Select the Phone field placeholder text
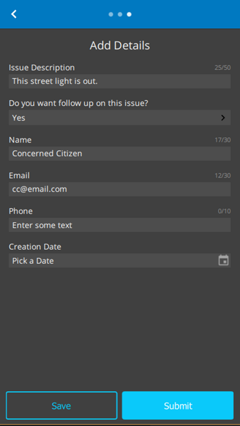Image resolution: width=240 pixels, height=426 pixels. (x=42, y=225)
